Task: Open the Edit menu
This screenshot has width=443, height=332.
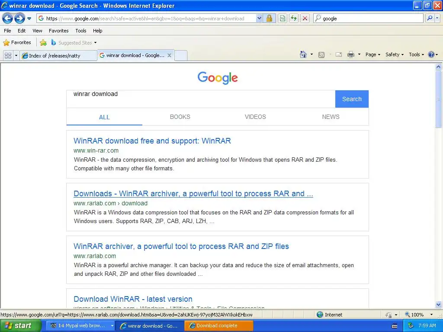Action: (x=22, y=31)
